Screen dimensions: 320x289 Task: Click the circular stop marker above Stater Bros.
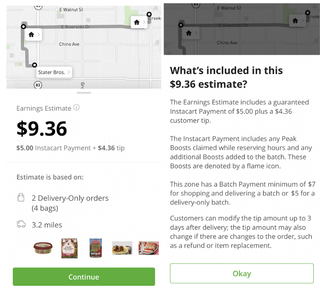(35, 65)
